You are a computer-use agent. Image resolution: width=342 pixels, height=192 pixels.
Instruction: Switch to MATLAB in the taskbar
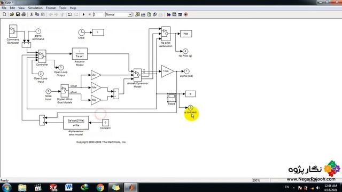pos(130,187)
